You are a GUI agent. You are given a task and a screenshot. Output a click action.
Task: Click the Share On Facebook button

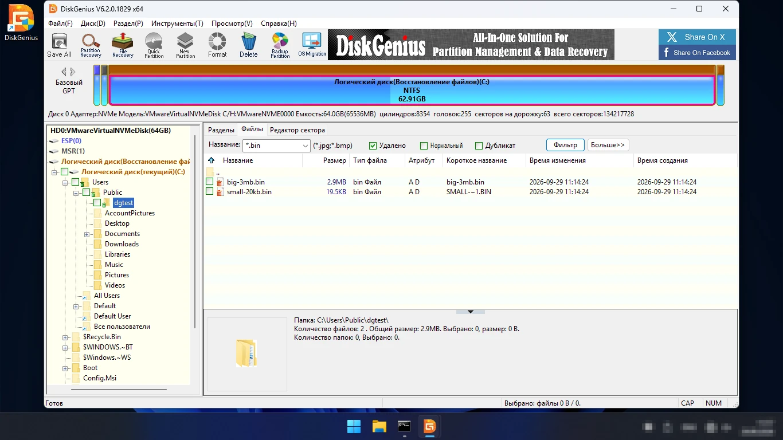pyautogui.click(x=697, y=53)
